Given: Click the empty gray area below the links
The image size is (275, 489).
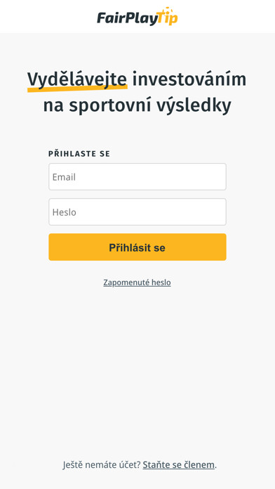Looking at the screenshot, I should point(137,374).
